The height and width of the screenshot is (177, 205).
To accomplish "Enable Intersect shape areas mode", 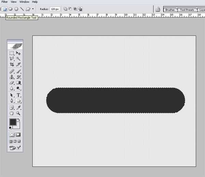I will click(x=75, y=9).
